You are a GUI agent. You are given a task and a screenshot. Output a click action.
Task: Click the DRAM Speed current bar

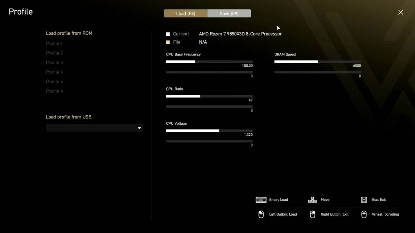pyautogui.click(x=318, y=62)
